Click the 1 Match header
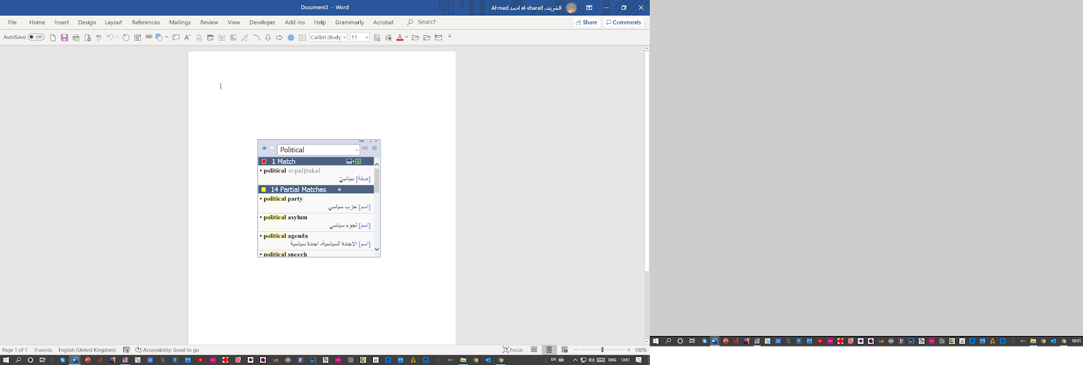1083x365 pixels. [315, 162]
